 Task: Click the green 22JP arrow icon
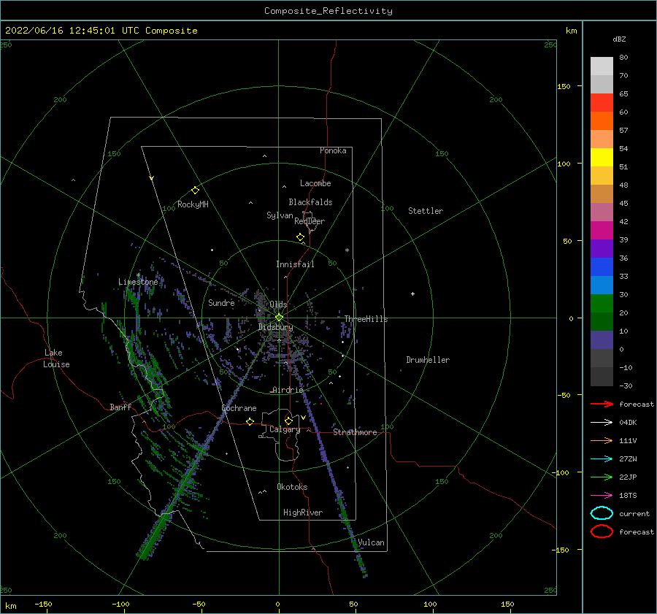pyautogui.click(x=602, y=477)
